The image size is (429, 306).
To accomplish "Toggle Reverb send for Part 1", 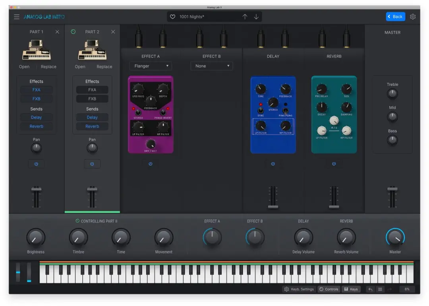I will tap(37, 126).
